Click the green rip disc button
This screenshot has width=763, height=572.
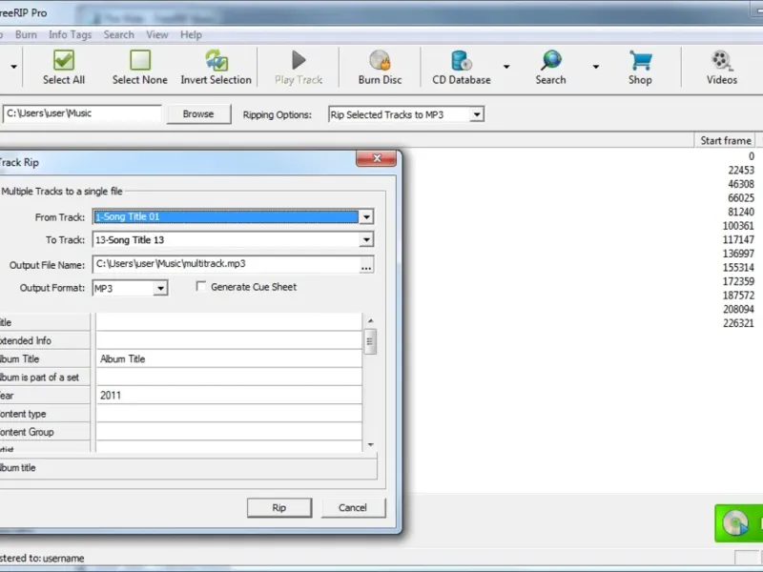click(738, 523)
